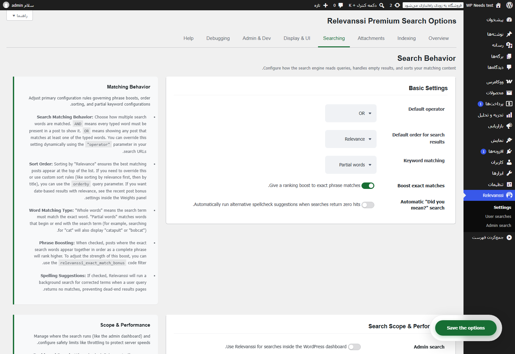Expand the Help (راهنما) screen dropdown
The height and width of the screenshot is (354, 515).
20,15
